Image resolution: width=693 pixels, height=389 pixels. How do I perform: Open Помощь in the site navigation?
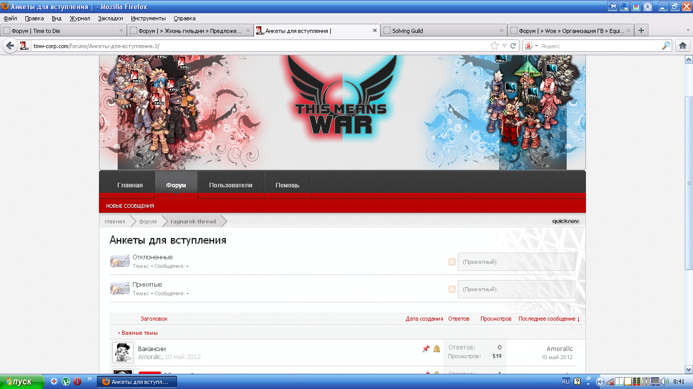click(x=288, y=185)
